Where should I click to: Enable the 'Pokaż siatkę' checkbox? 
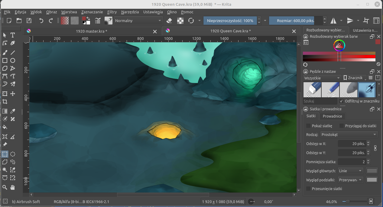pos(308,126)
